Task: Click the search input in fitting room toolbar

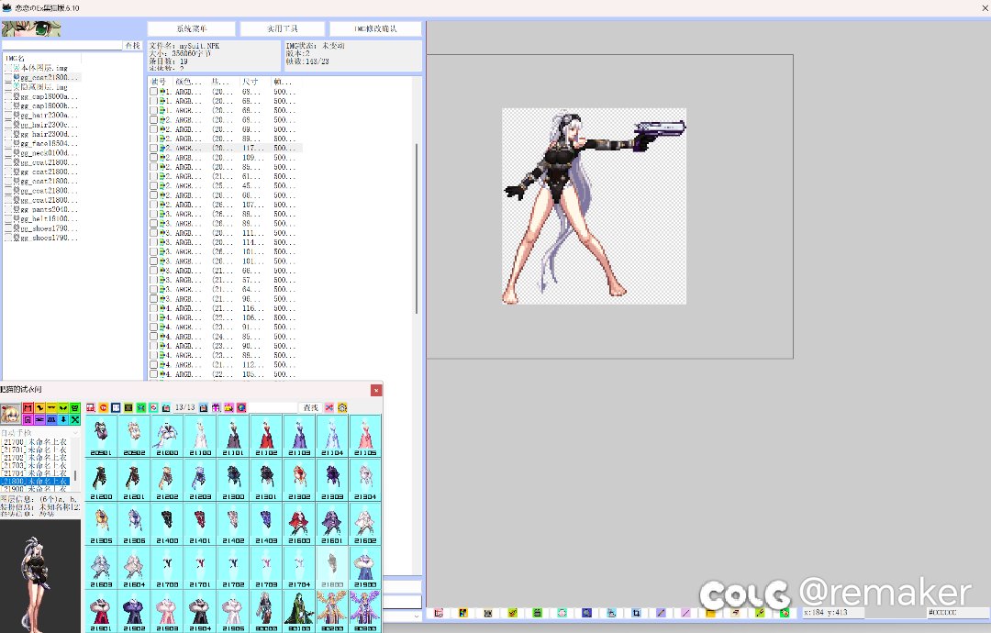Action: coord(273,407)
